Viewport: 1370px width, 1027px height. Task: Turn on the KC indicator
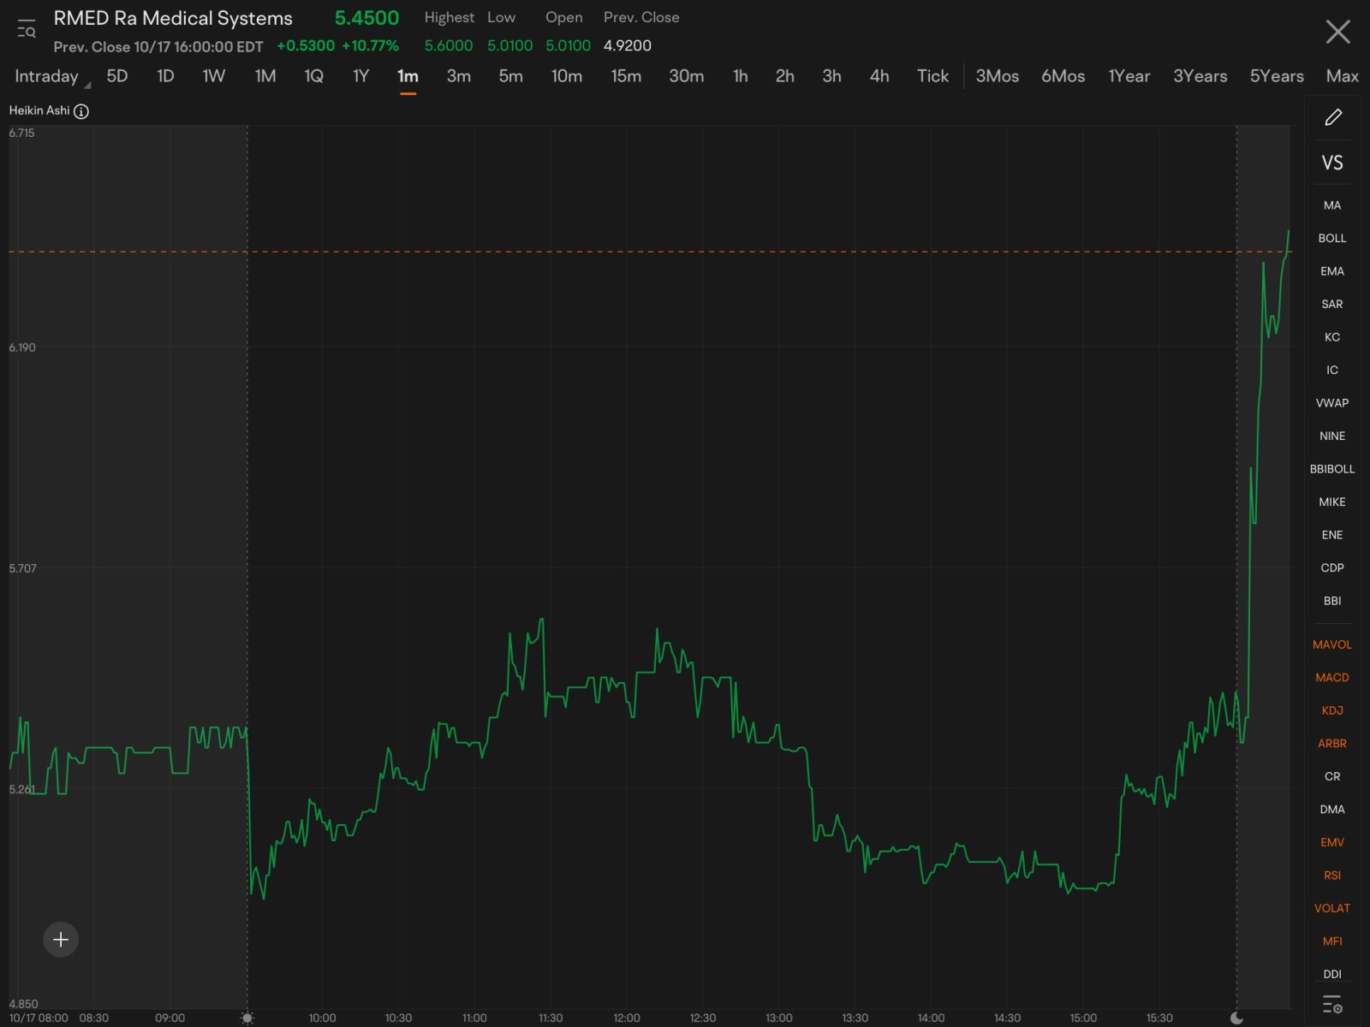pyautogui.click(x=1332, y=337)
